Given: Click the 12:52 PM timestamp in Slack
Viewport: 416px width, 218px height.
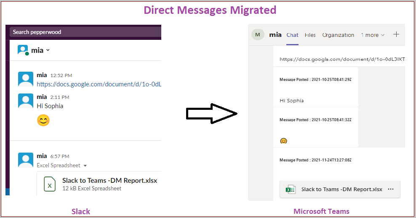Looking at the screenshot, I should tap(61, 75).
